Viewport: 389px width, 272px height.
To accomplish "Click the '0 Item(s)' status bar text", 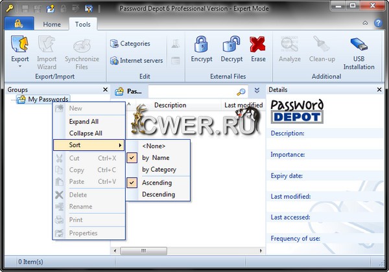I will point(30,262).
